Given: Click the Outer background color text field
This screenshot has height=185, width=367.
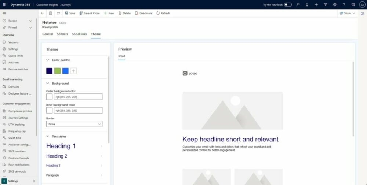Looking at the screenshot, I should coord(78,97).
